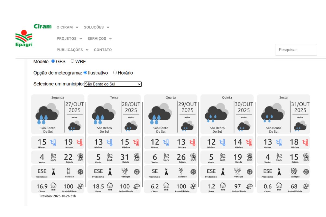Screen dimensions: 326x217
Task: Go to the CONTATO page
Action: coord(103,50)
